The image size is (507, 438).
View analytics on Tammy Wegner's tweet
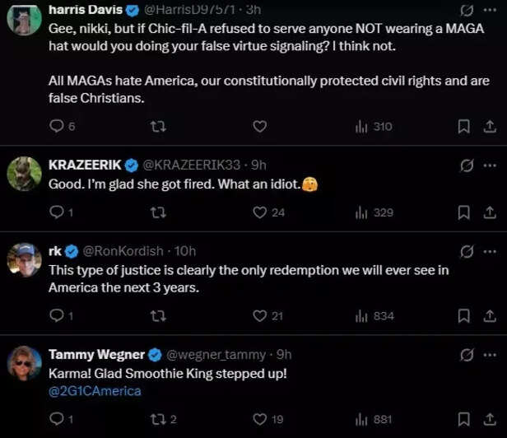tap(360, 419)
